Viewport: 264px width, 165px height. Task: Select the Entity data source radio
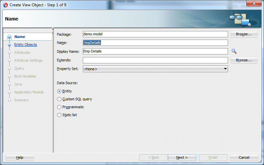tap(59, 91)
